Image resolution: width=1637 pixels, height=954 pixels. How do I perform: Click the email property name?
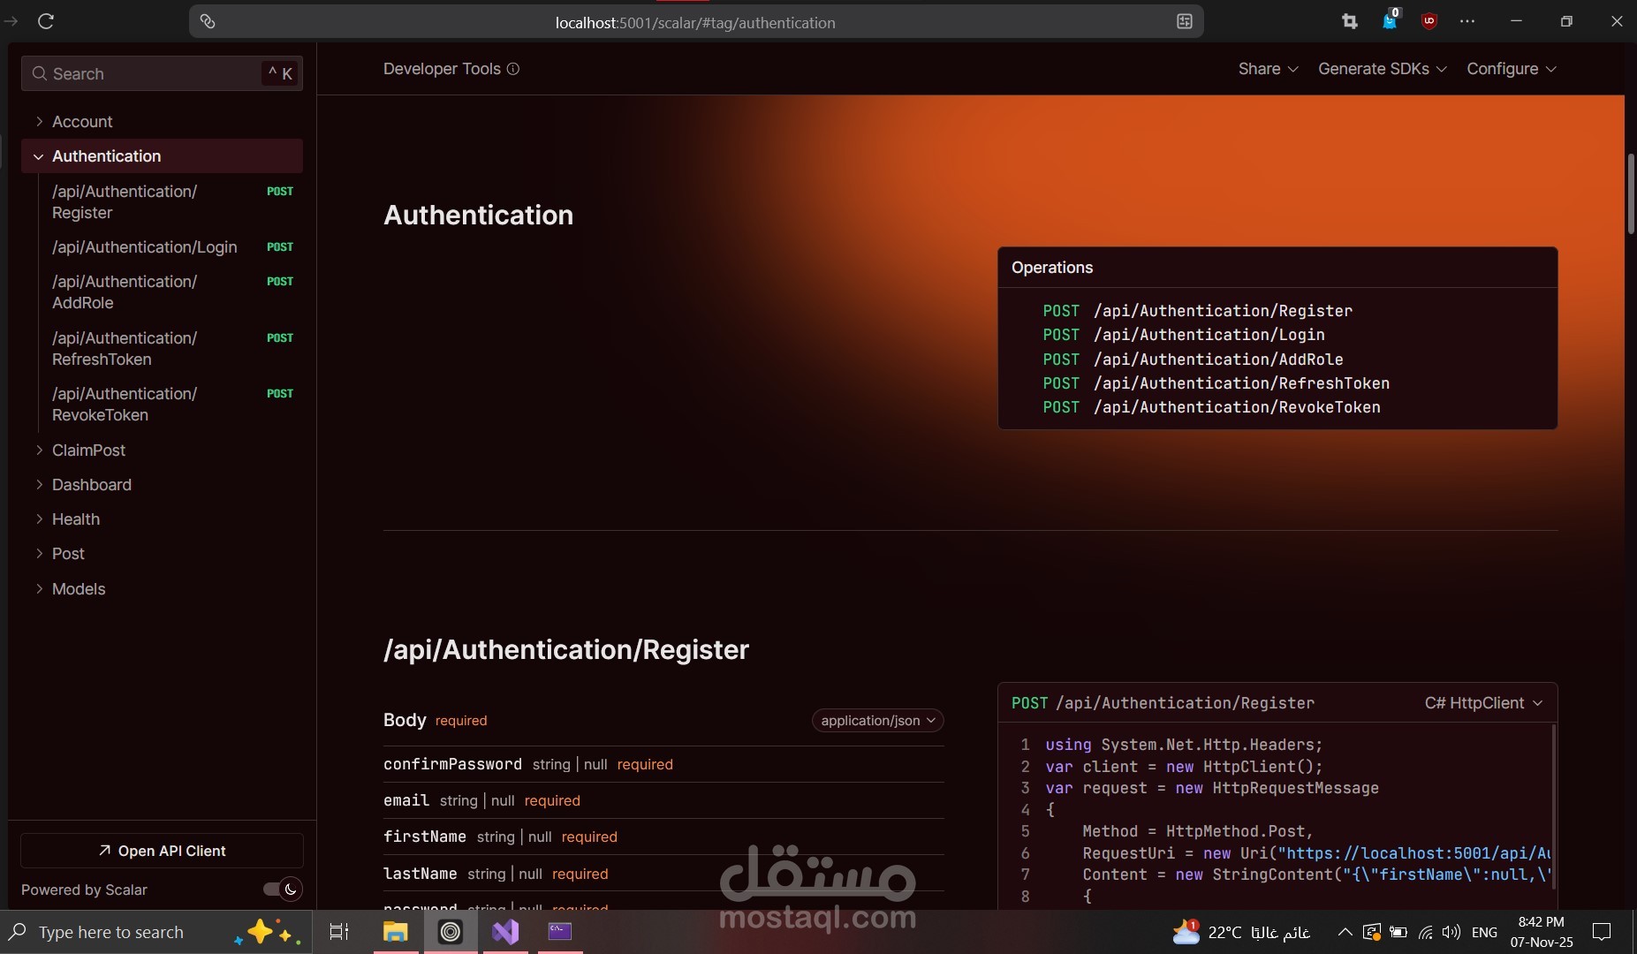click(406, 800)
